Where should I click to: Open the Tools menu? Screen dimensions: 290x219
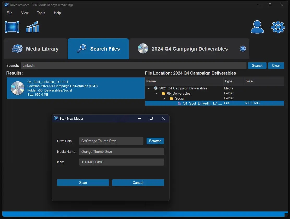tap(41, 13)
